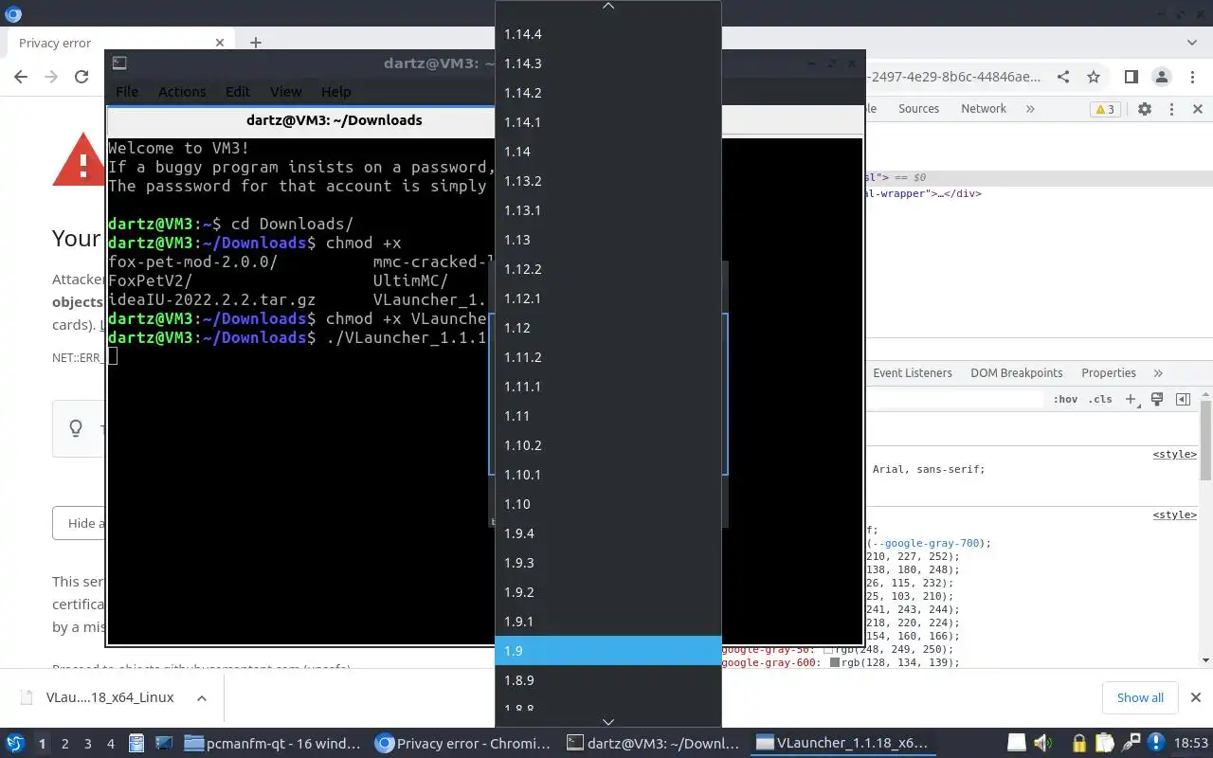1213x758 pixels.
Task: Open the Lubuntu start menu icon
Action: [15, 744]
